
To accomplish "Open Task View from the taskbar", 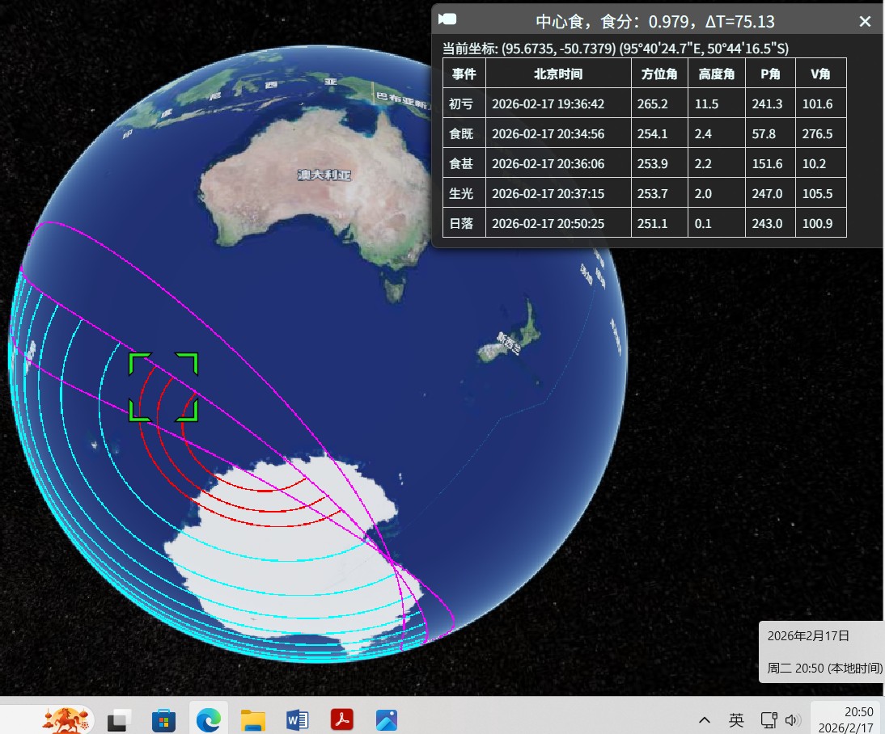I will pyautogui.click(x=121, y=719).
